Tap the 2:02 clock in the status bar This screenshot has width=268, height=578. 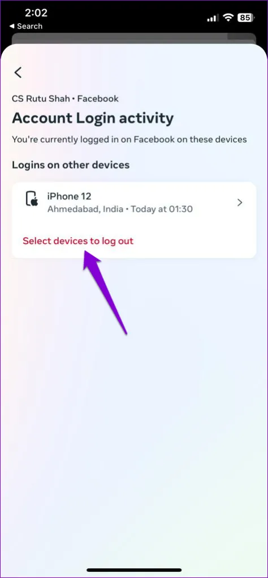pyautogui.click(x=36, y=14)
